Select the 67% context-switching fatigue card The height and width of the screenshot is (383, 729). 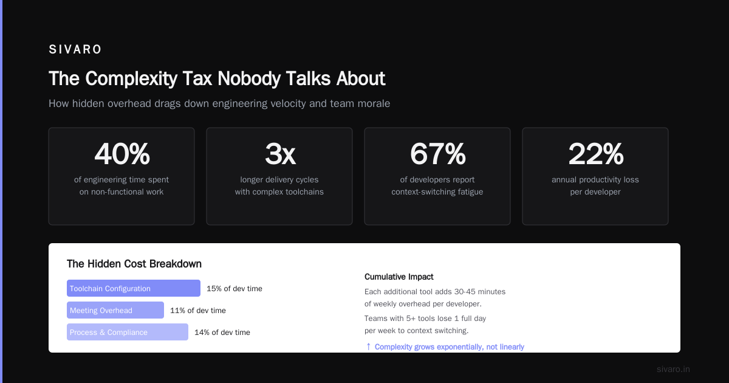[x=437, y=176]
